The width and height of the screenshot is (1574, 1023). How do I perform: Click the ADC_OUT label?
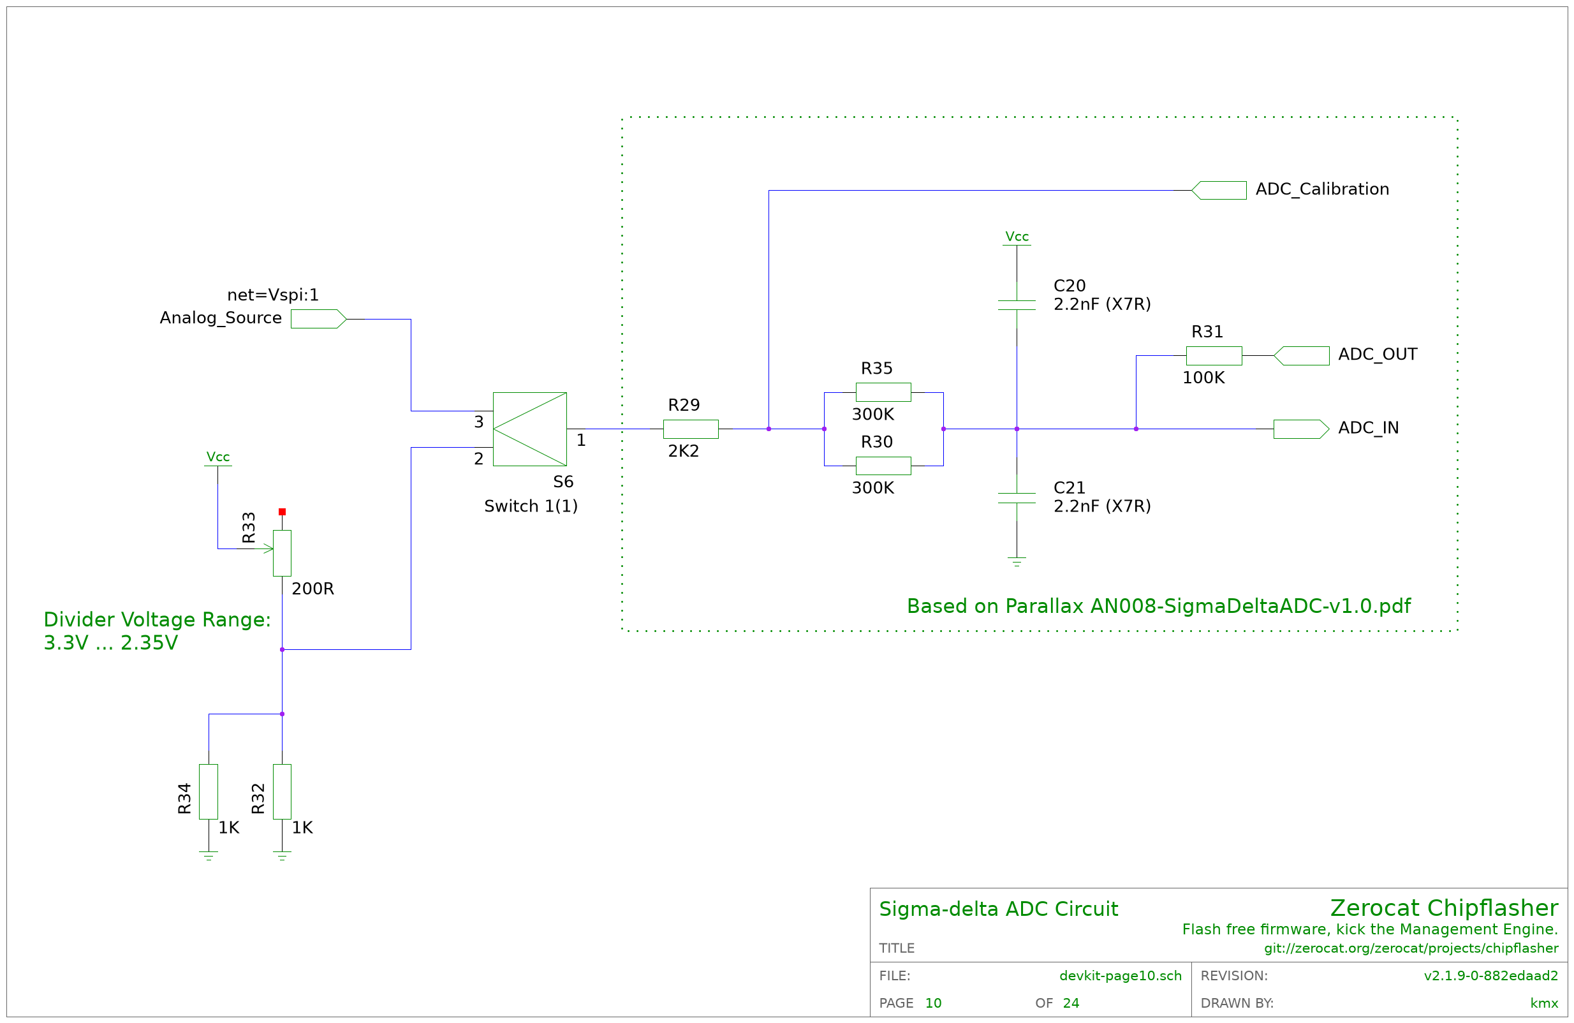pyautogui.click(x=1378, y=355)
